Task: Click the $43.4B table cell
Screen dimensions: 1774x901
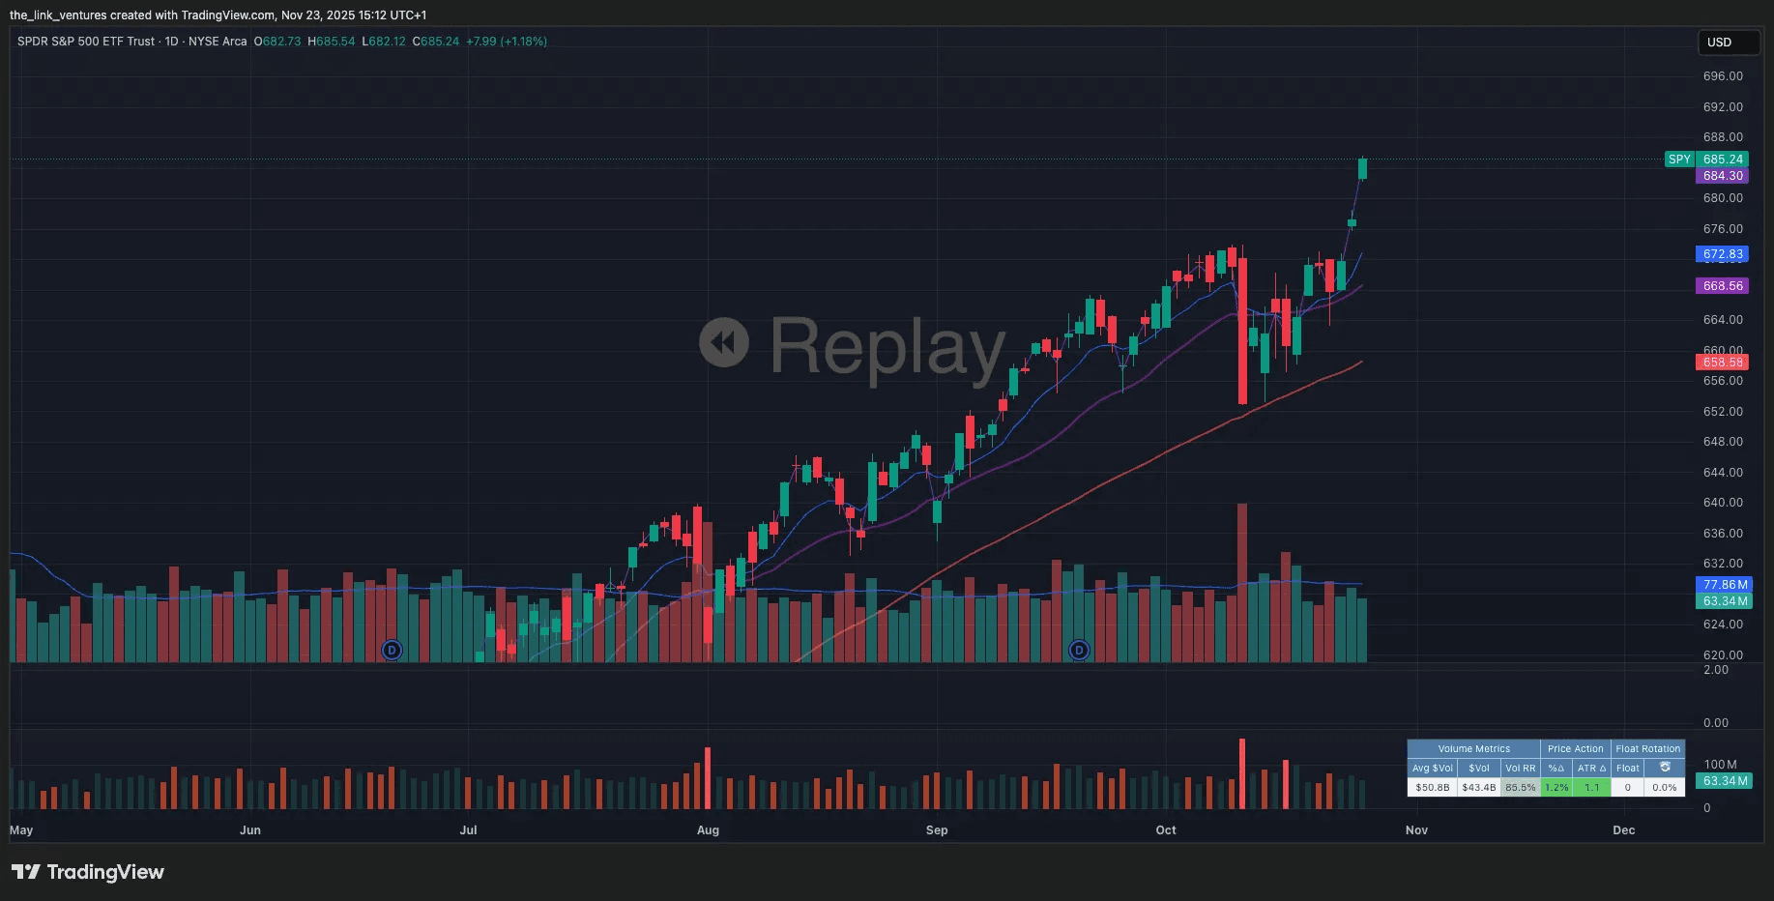Action: [1478, 788]
